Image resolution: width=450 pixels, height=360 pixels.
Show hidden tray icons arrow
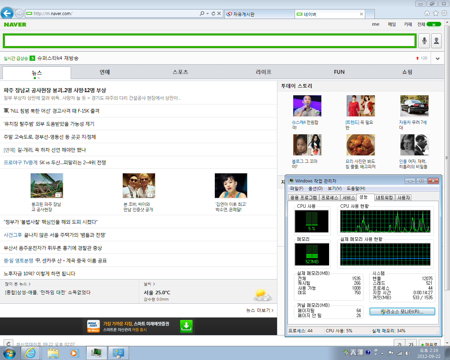coord(382,353)
